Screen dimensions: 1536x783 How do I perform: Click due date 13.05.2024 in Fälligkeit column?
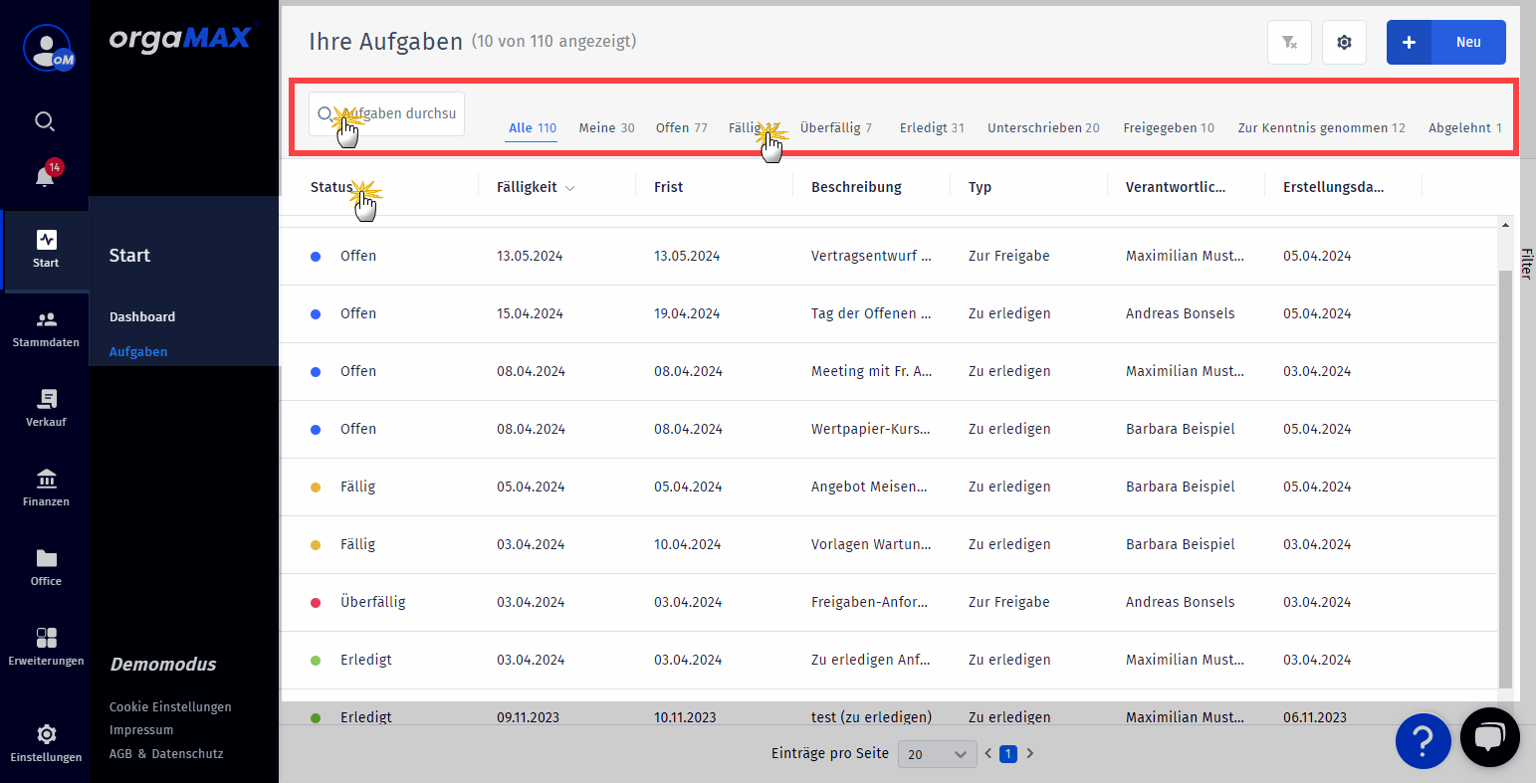pyautogui.click(x=530, y=256)
